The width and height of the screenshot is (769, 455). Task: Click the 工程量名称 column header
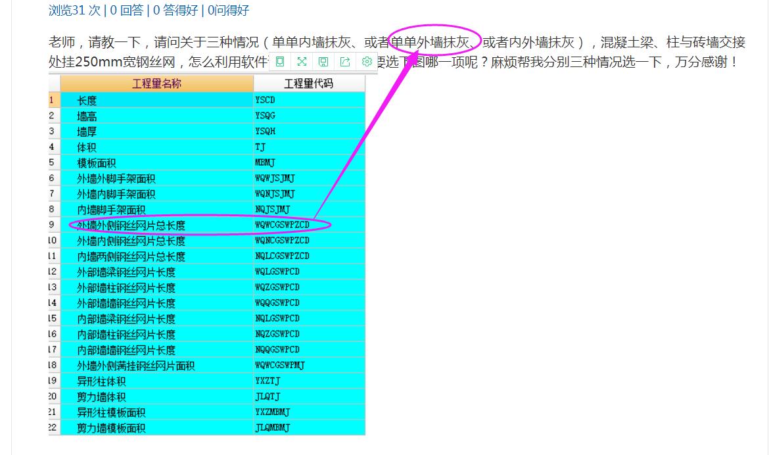tap(157, 84)
